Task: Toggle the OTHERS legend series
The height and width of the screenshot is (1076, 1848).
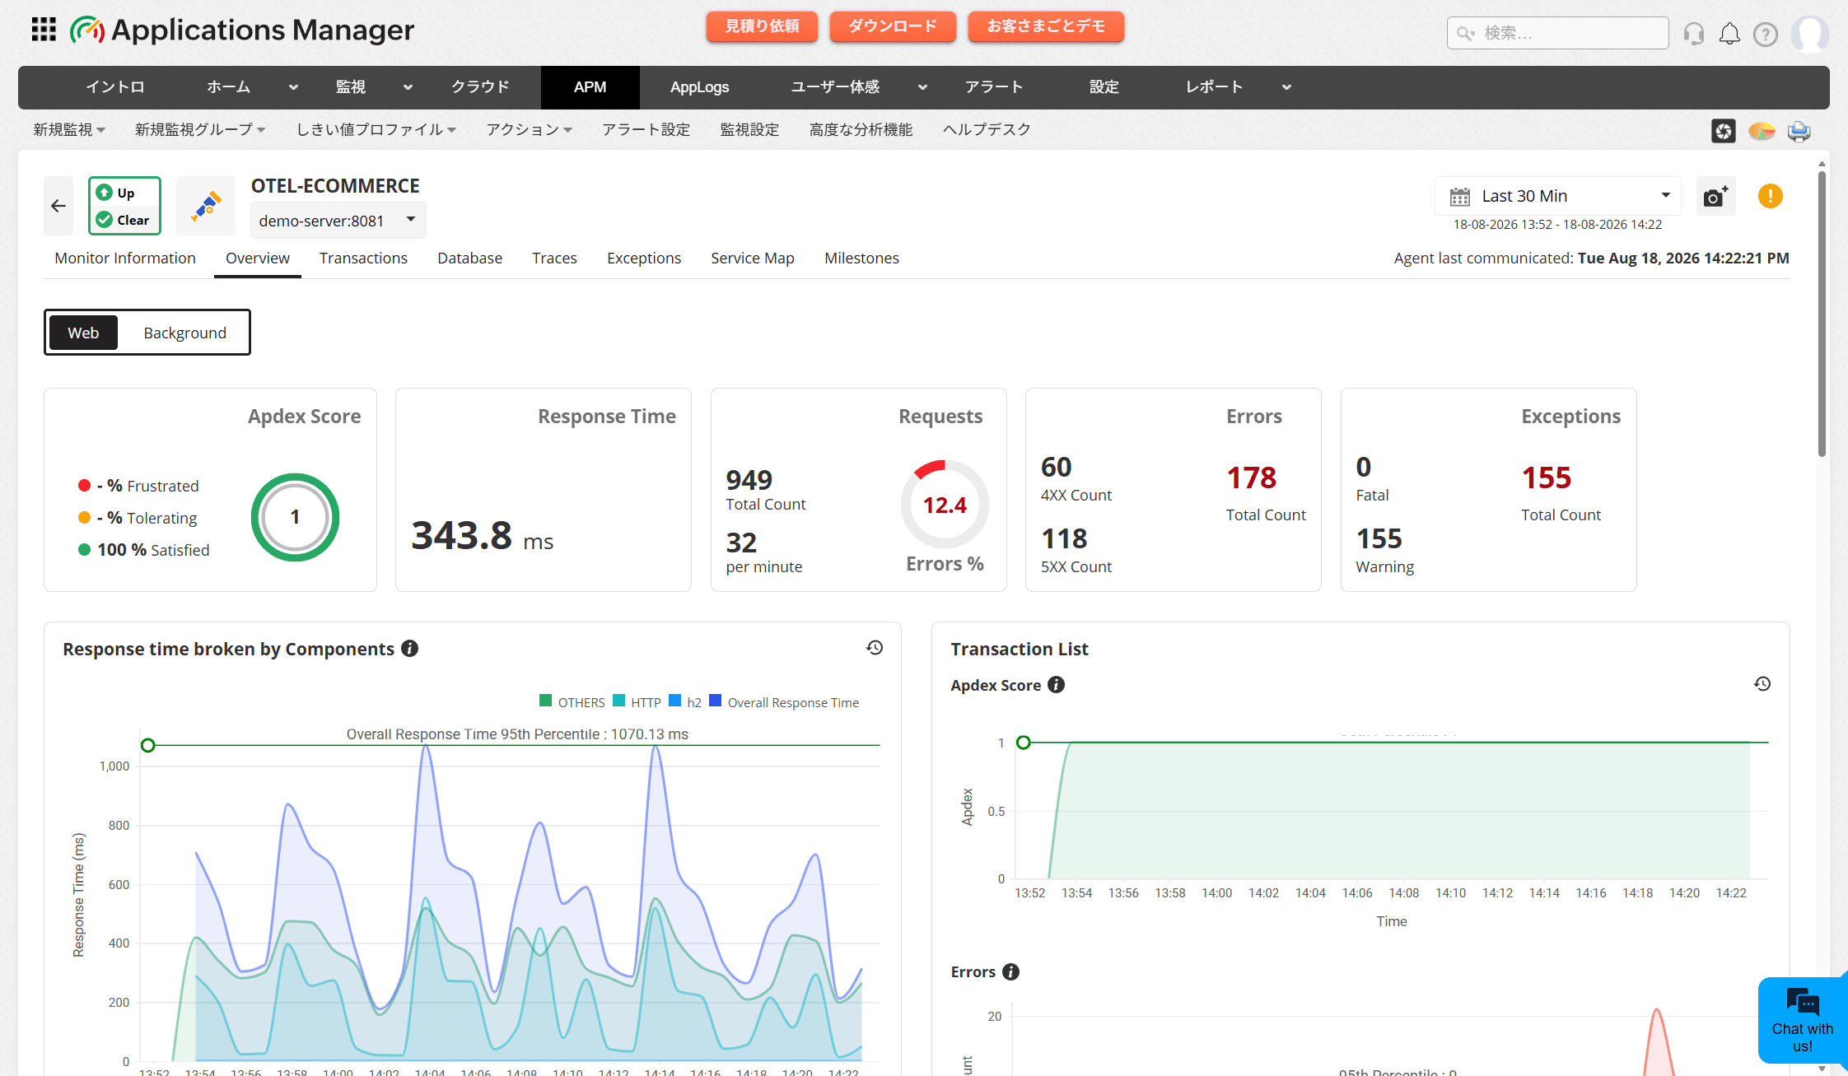Action: pyautogui.click(x=572, y=702)
